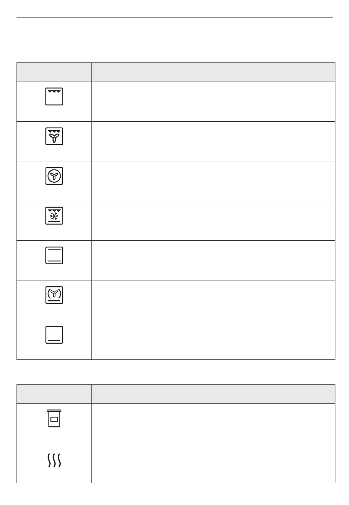Click the top and bottom heat icon
This screenshot has width=349, height=505.
(54, 255)
